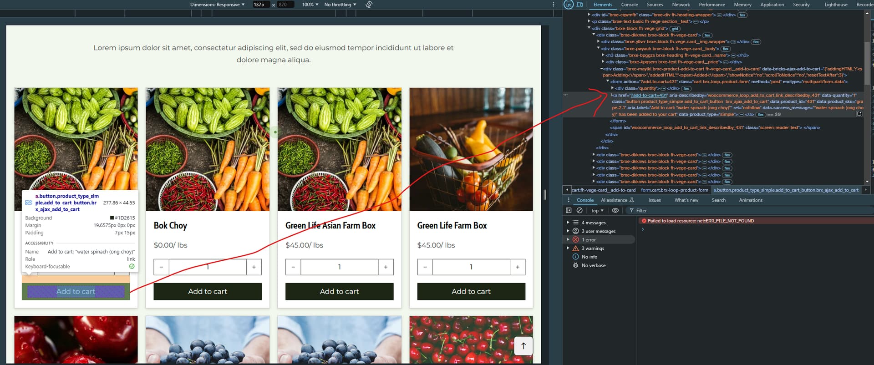This screenshot has width=874, height=365.
Task: Click the ?add-to-cart=431 href link in DOM
Action: 649,96
